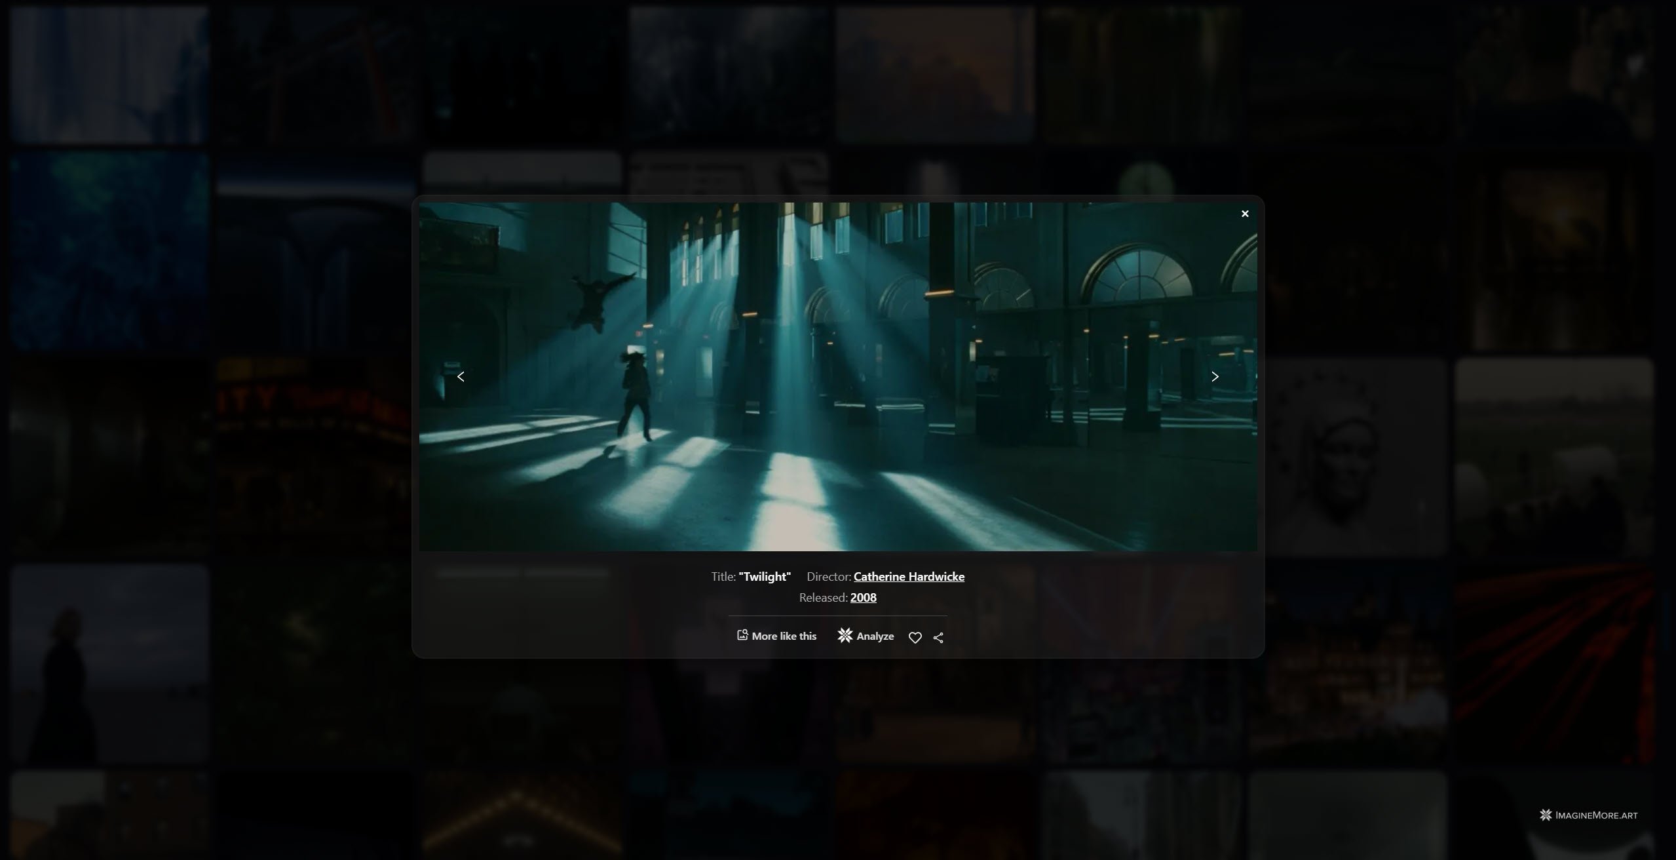This screenshot has height=860, width=1676.
Task: Click the "Twilight" title text
Action: coord(765,577)
